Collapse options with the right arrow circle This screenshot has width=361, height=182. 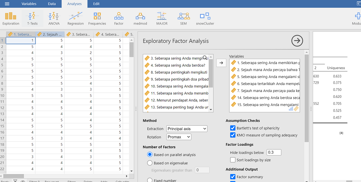click(x=297, y=41)
